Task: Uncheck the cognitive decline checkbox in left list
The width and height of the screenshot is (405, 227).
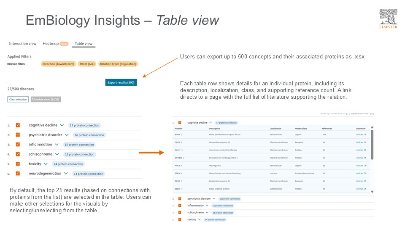Action: point(18,125)
